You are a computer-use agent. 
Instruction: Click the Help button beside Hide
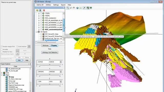tap(27, 60)
